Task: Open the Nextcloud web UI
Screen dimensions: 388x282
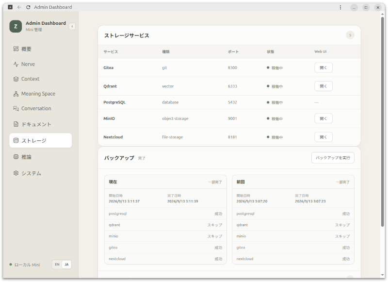Action: click(x=323, y=137)
